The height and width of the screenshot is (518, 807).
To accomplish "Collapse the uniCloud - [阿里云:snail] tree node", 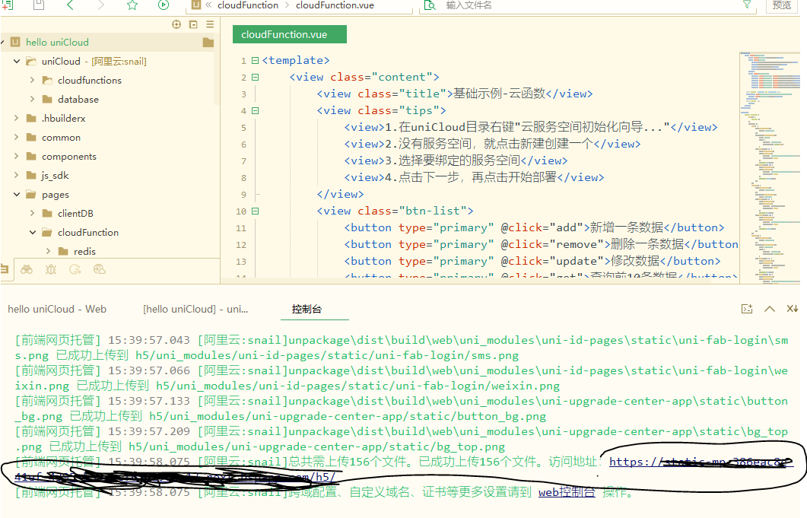I will pos(17,61).
